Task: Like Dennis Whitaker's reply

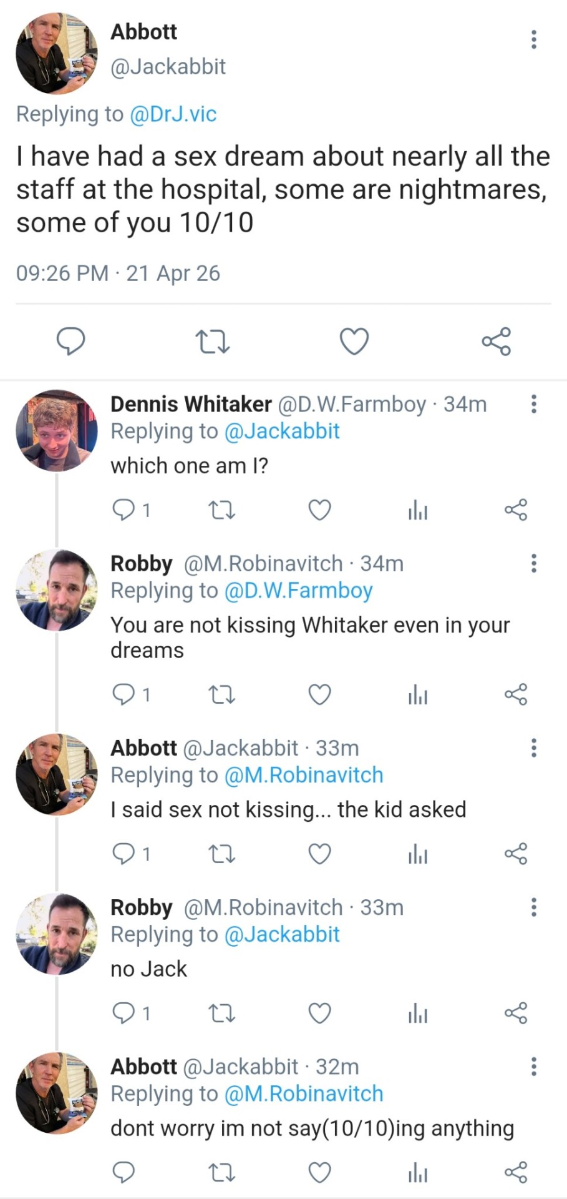Action: click(x=319, y=510)
